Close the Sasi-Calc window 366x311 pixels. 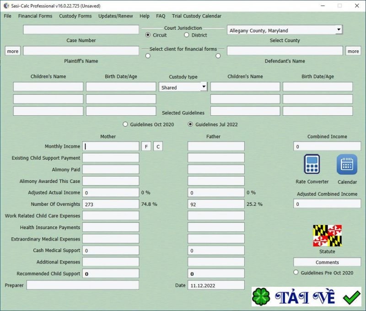[x=357, y=5]
